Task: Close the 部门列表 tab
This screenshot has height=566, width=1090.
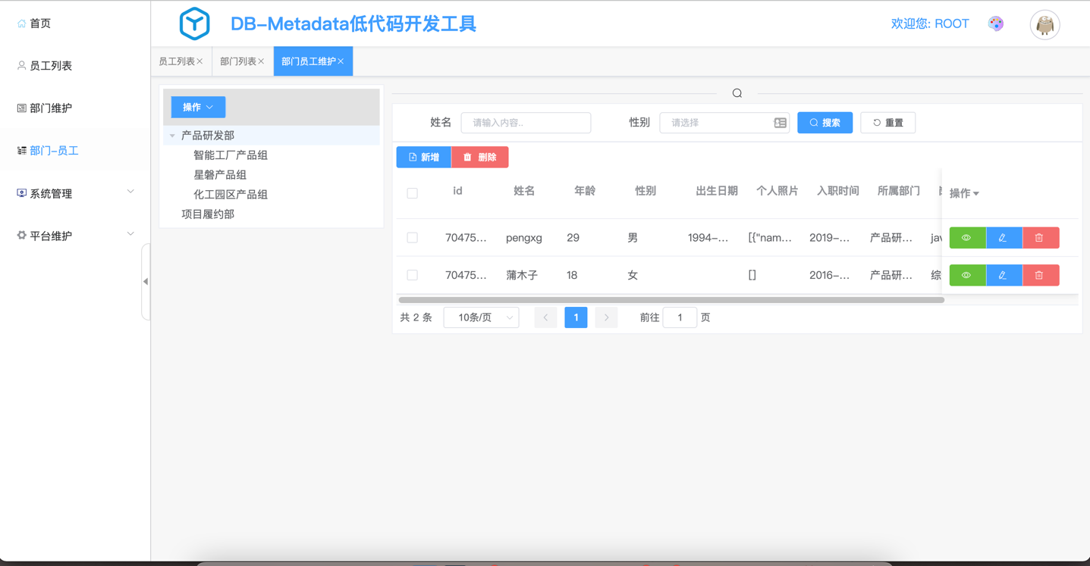Action: coord(262,61)
